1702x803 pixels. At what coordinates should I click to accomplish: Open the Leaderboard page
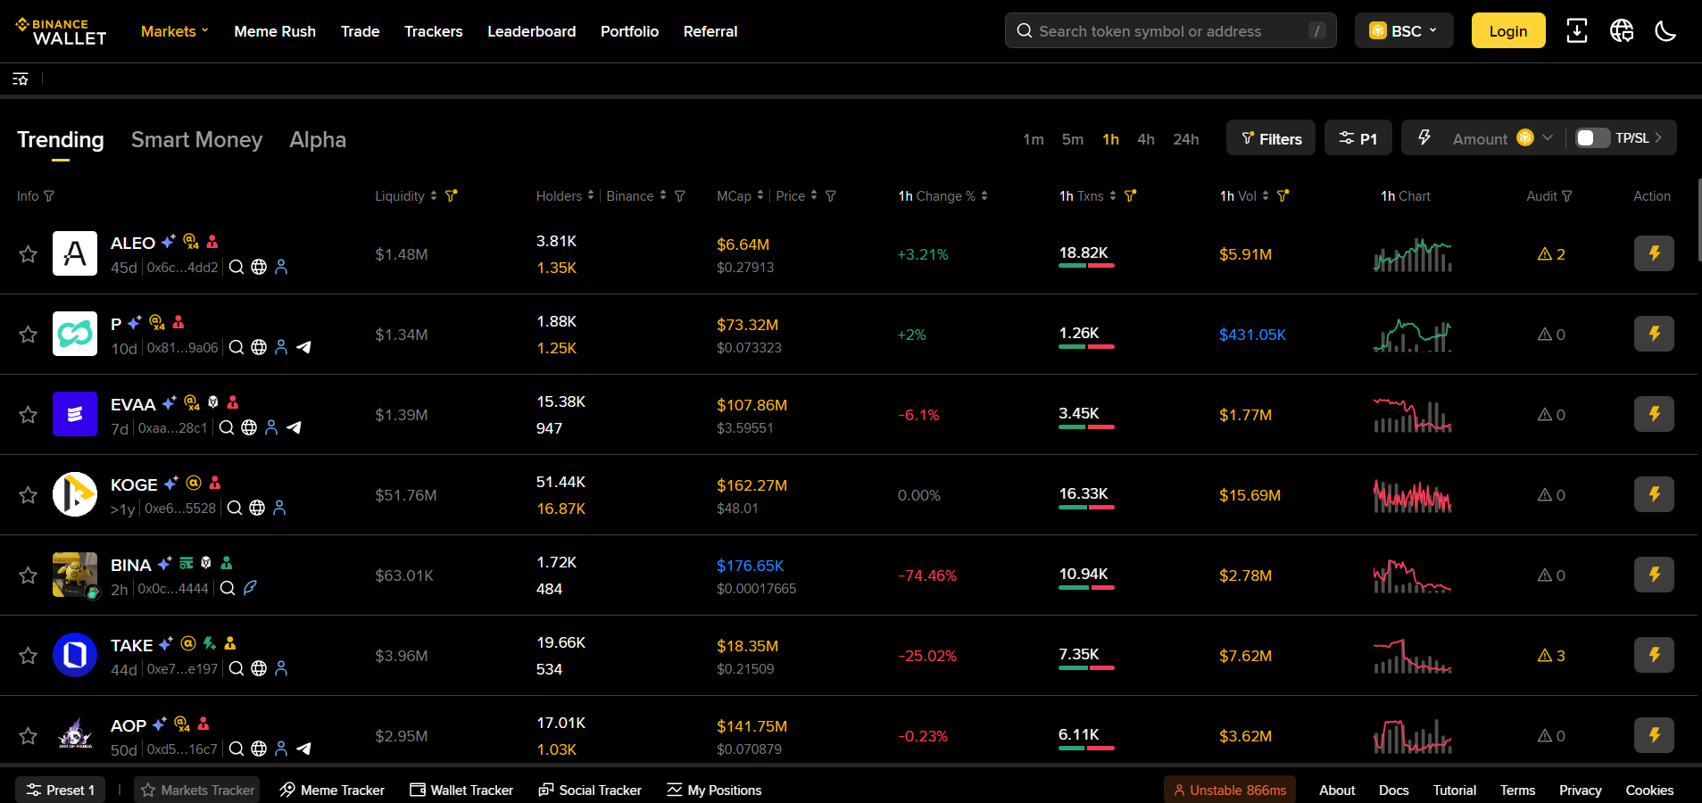click(x=531, y=31)
